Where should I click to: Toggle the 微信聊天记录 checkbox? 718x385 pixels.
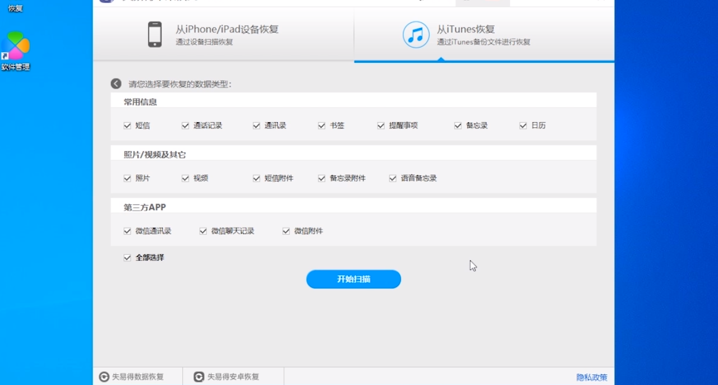coord(204,231)
